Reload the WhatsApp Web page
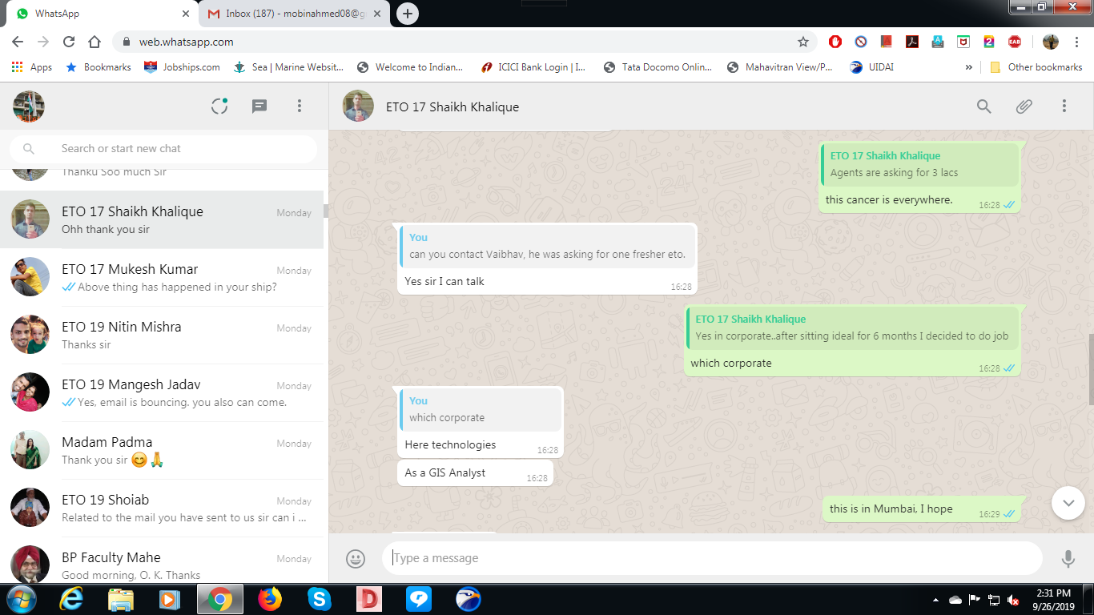This screenshot has width=1094, height=615. [x=69, y=42]
